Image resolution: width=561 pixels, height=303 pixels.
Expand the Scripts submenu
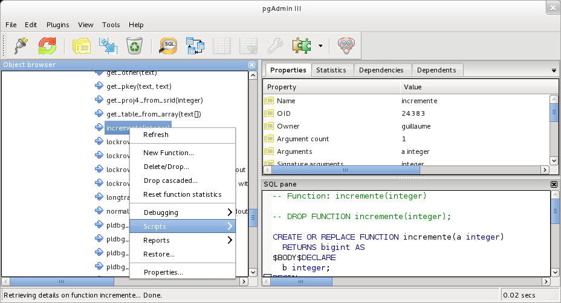pyautogui.click(x=183, y=226)
